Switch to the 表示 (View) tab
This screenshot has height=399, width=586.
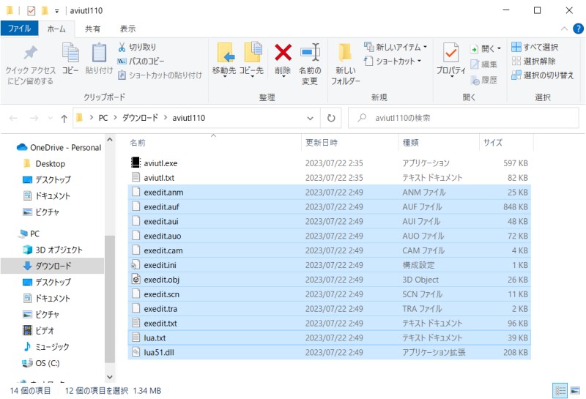[127, 29]
